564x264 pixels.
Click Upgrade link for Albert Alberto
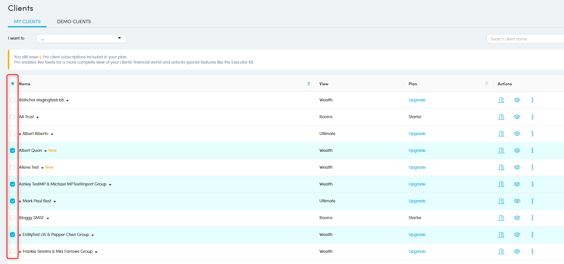pyautogui.click(x=417, y=134)
